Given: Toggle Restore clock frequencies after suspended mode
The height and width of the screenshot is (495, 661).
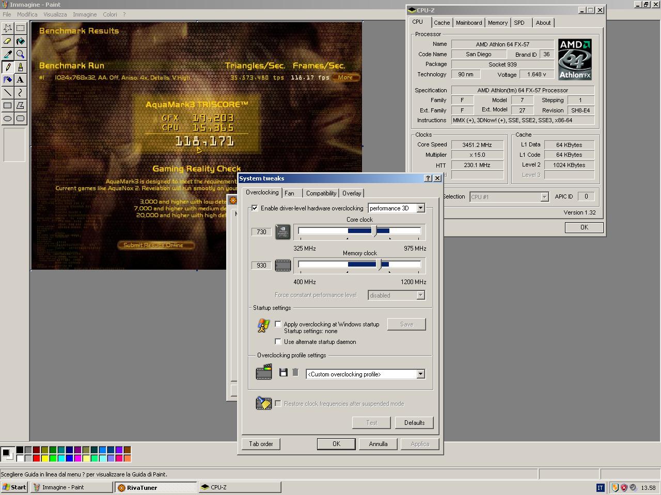Looking at the screenshot, I should coord(278,404).
